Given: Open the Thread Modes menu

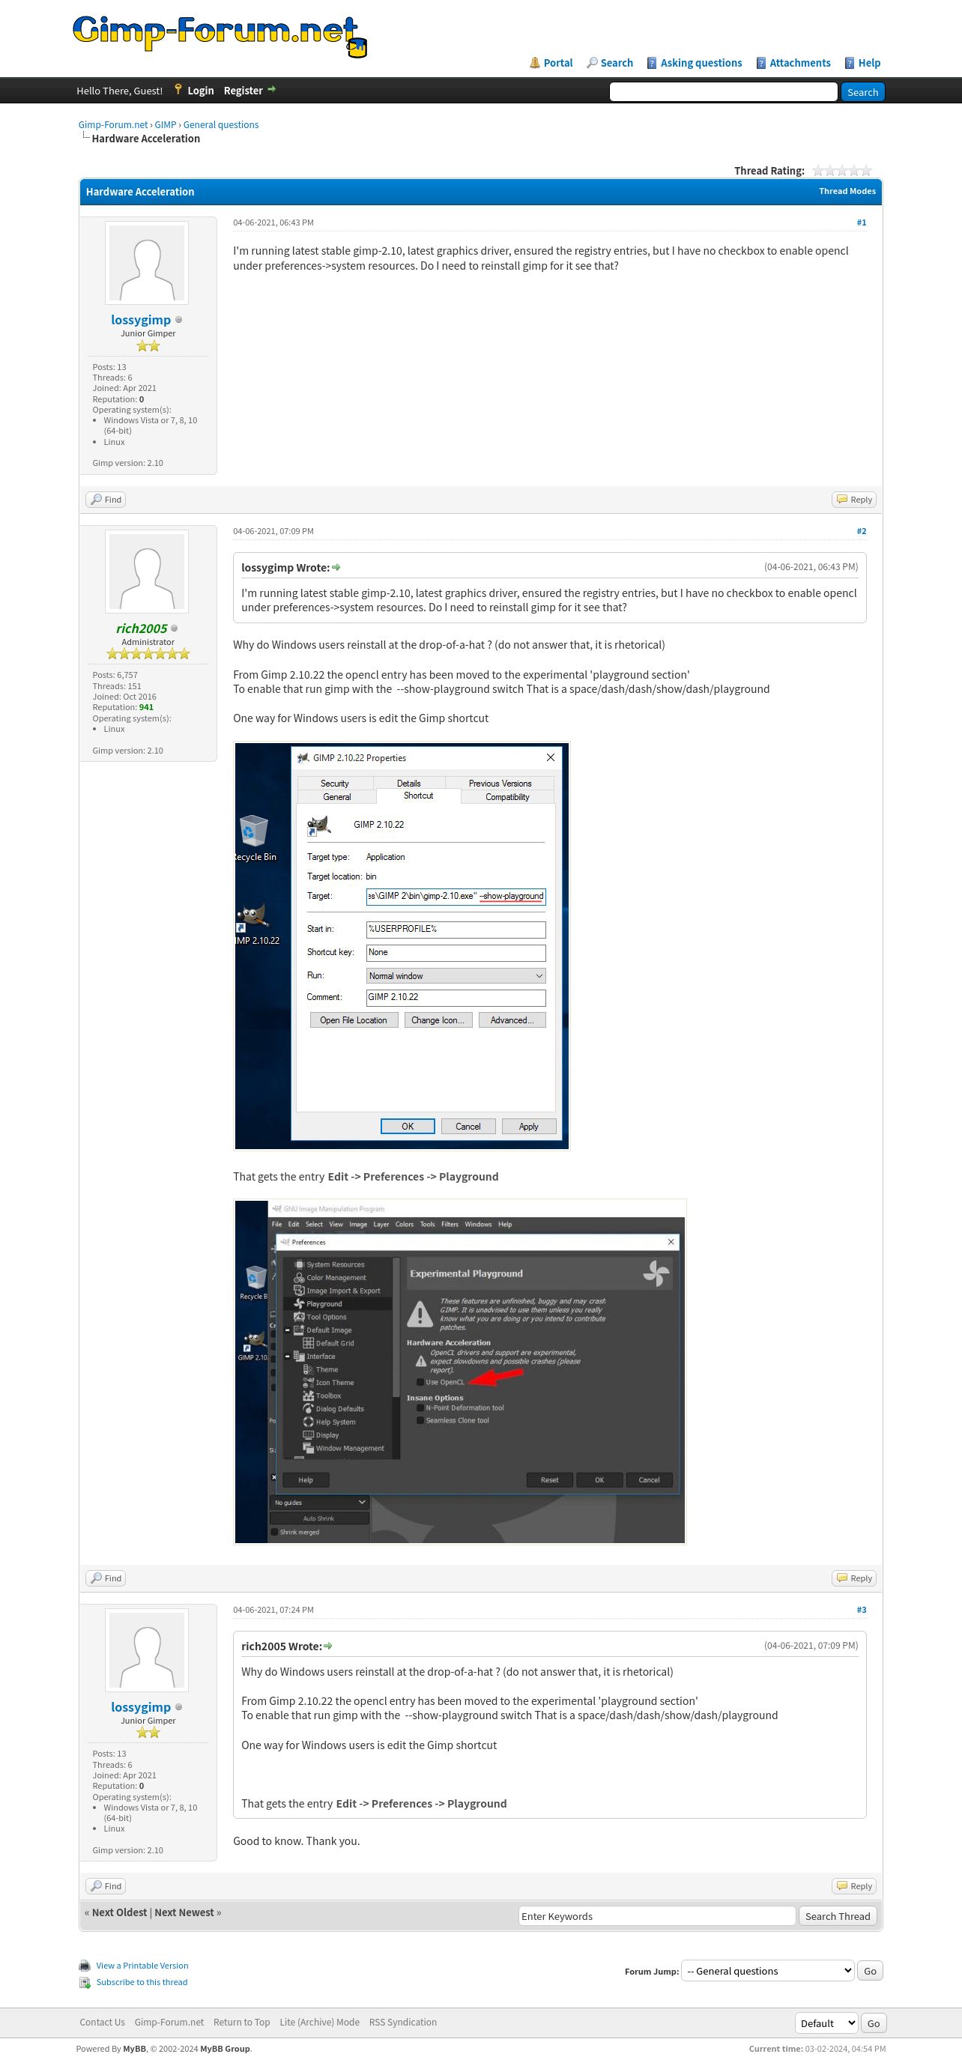Looking at the screenshot, I should (847, 192).
